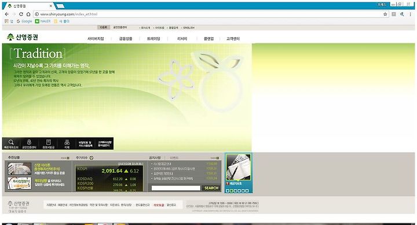The height and width of the screenshot is (225, 417).
Task: Open the 사이버지점 menu
Action: pyautogui.click(x=96, y=39)
